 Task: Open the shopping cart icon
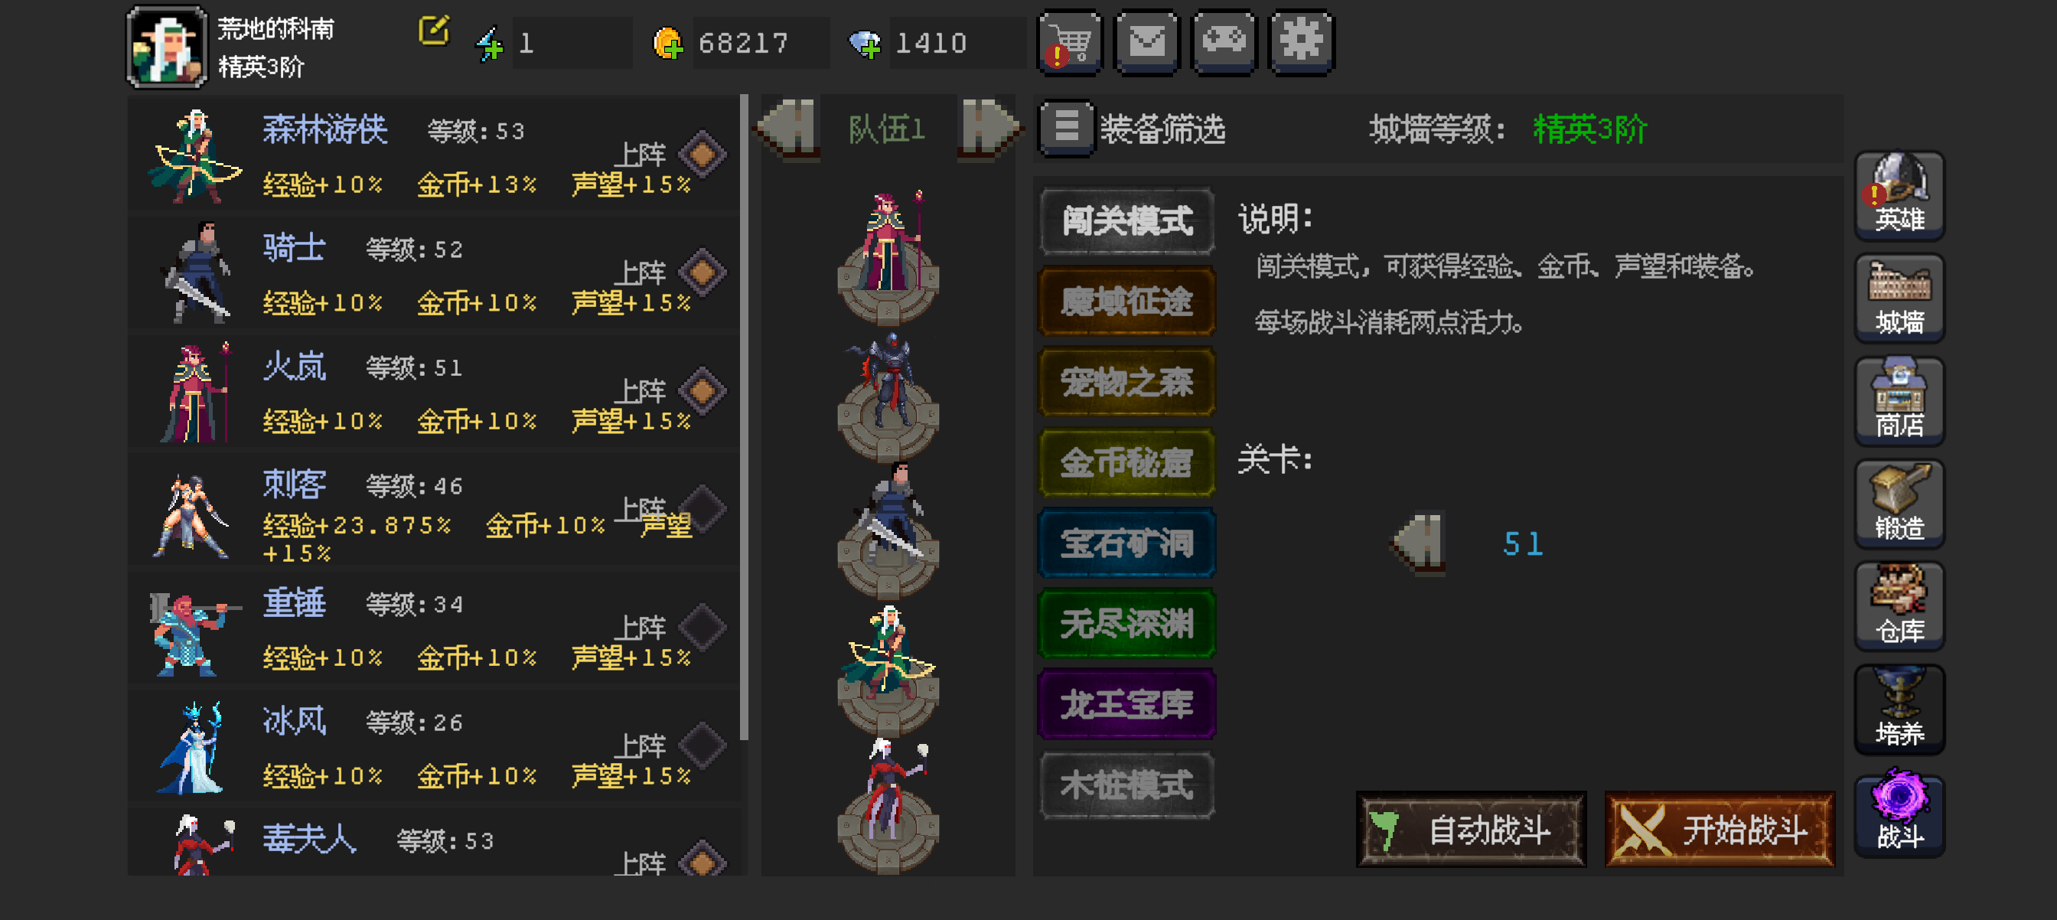[1070, 41]
